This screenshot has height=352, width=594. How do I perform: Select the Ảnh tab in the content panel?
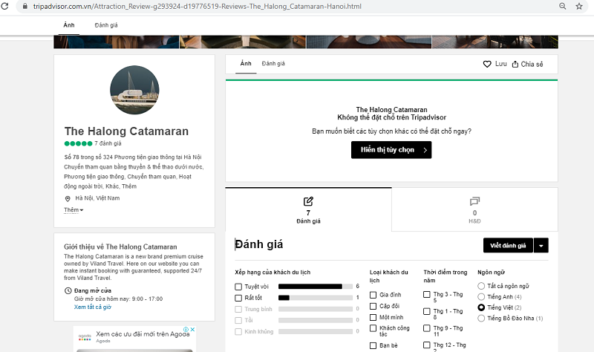(x=246, y=64)
